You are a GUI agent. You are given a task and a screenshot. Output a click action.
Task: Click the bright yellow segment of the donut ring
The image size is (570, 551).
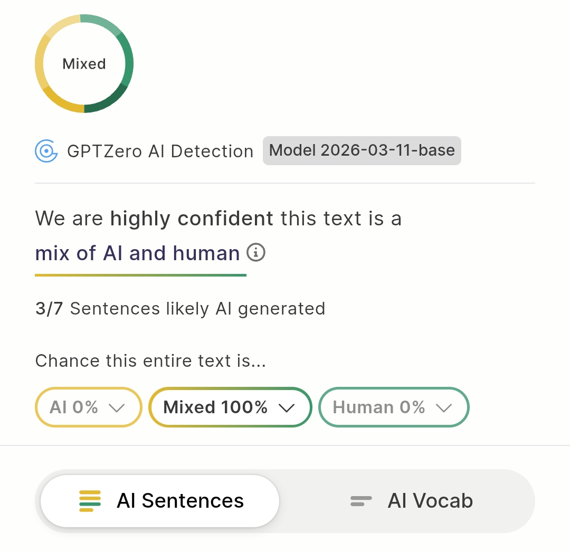point(57,100)
